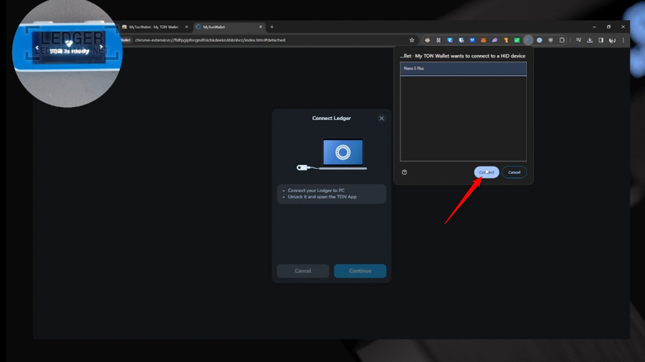The width and height of the screenshot is (645, 362).
Task: Bookmark this page with the star icon
Action: (412, 40)
